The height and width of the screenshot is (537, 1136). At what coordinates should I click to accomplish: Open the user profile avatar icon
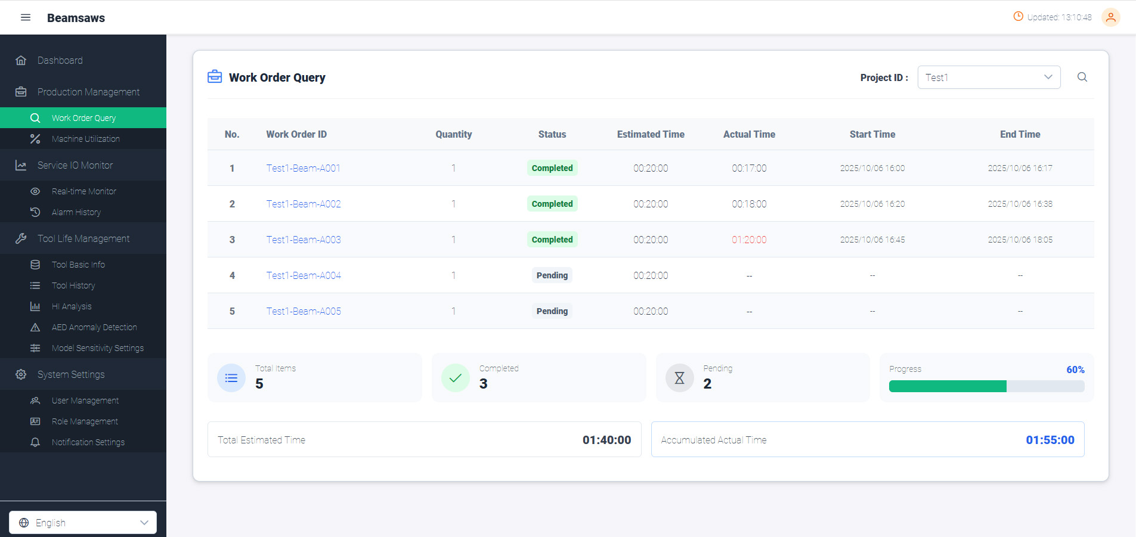pyautogui.click(x=1110, y=17)
